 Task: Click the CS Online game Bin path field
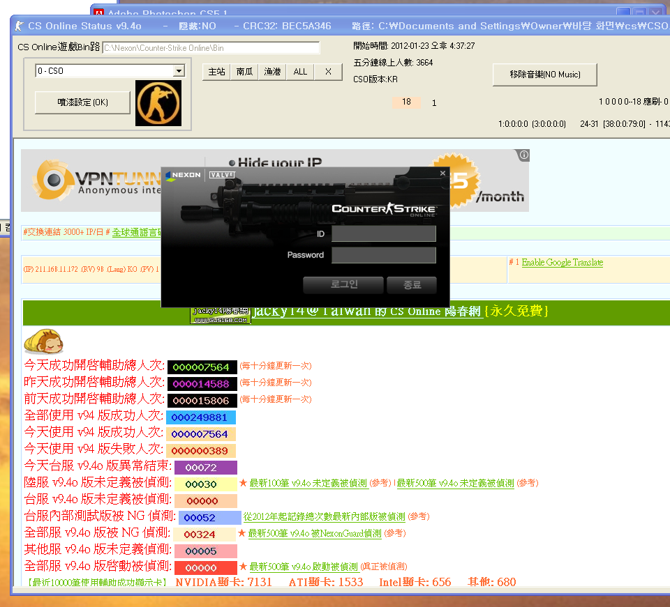(211, 48)
